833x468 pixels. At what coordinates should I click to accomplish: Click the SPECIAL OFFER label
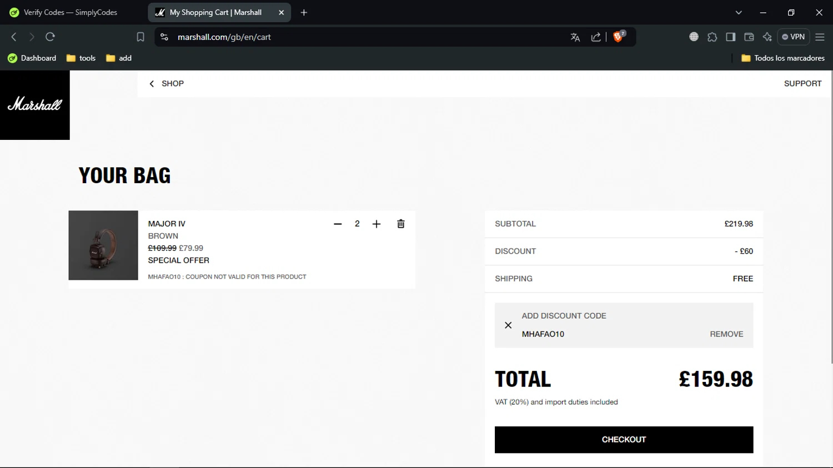click(178, 260)
